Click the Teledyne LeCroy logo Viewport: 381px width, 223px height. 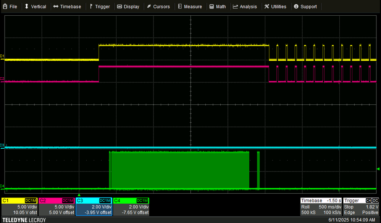point(24,220)
